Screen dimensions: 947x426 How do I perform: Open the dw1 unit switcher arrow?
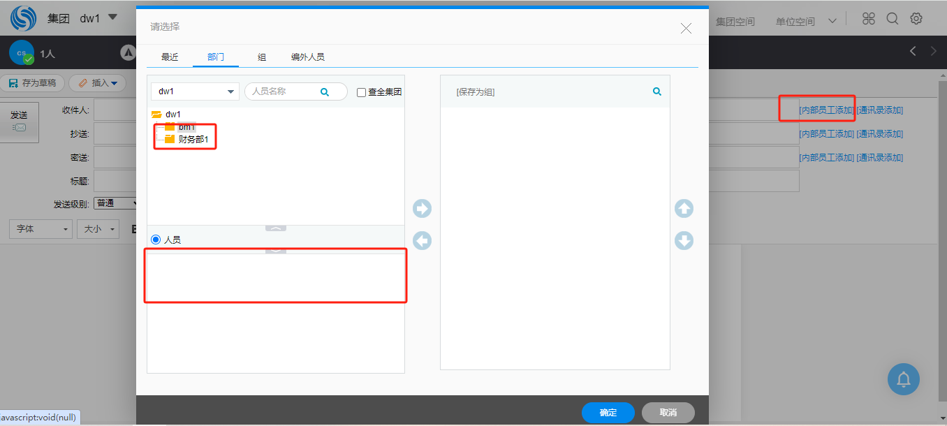(x=112, y=17)
